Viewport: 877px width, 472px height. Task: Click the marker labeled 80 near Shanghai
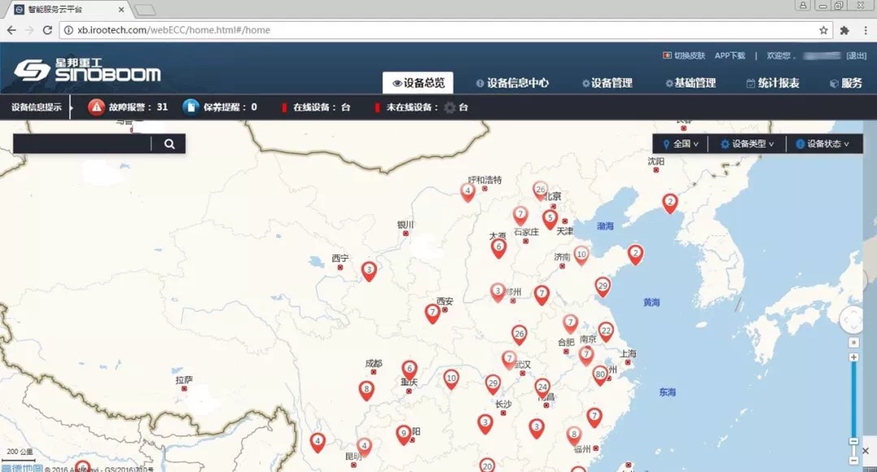[x=600, y=374]
